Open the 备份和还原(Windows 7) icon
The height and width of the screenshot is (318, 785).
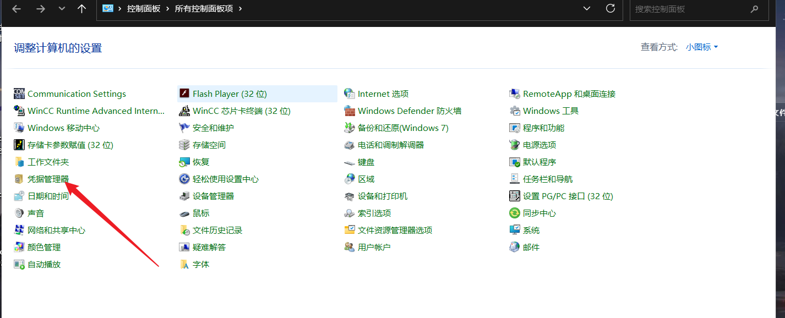click(350, 128)
